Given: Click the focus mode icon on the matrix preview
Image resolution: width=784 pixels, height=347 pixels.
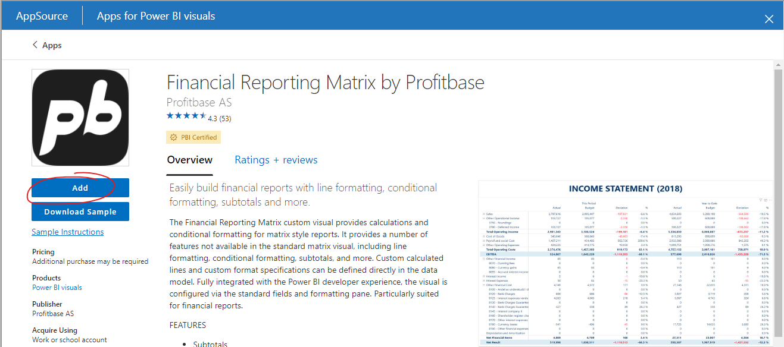Looking at the screenshot, I should [x=765, y=200].
